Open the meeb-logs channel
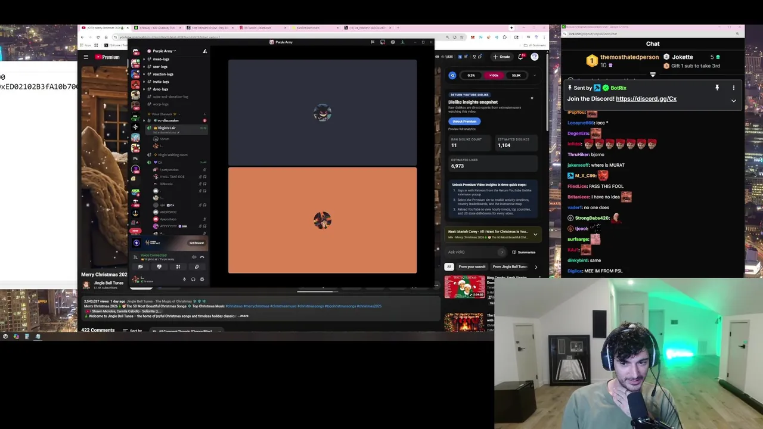The height and width of the screenshot is (429, 763). pyautogui.click(x=161, y=59)
